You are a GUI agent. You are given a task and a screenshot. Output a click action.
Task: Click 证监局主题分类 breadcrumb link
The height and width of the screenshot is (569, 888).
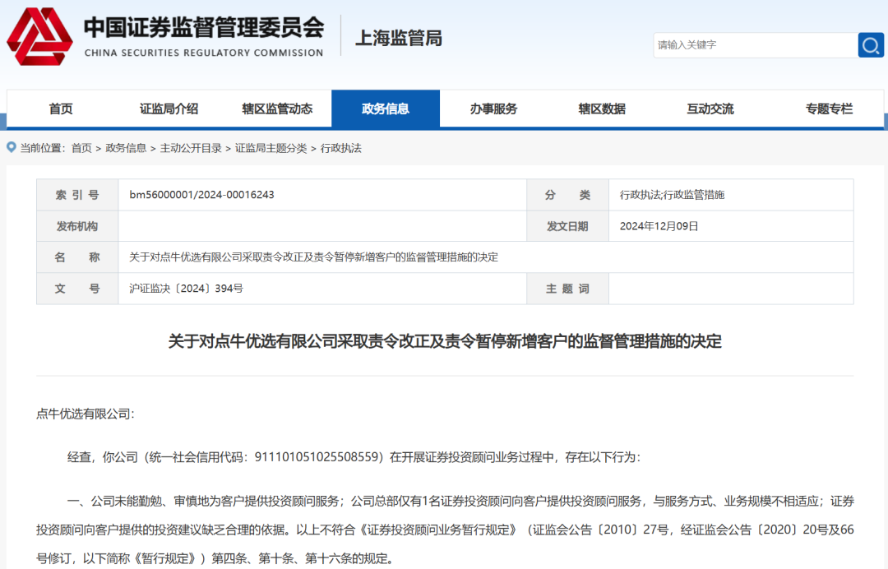pyautogui.click(x=271, y=148)
